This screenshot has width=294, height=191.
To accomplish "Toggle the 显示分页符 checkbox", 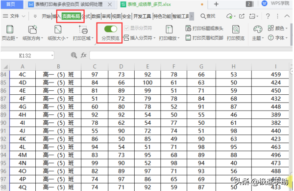I will (126, 28).
